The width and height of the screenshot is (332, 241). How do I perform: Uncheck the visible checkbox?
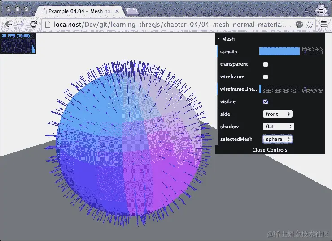point(266,102)
